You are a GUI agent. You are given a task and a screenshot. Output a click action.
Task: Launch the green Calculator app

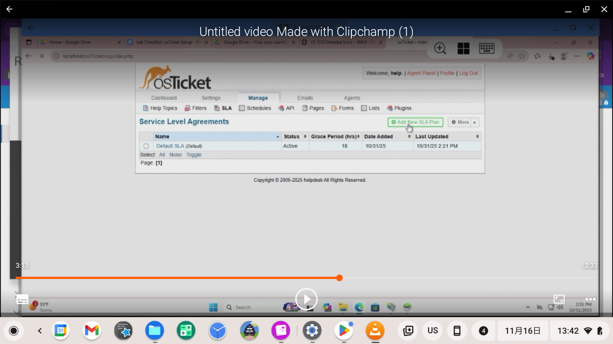(x=186, y=331)
